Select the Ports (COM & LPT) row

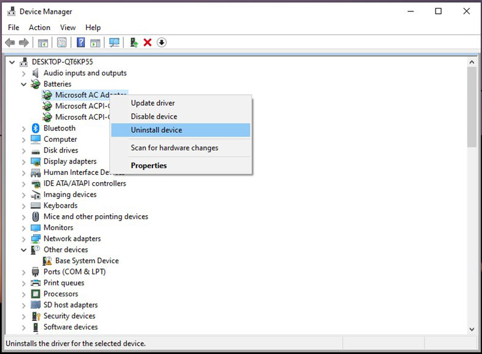click(68, 272)
